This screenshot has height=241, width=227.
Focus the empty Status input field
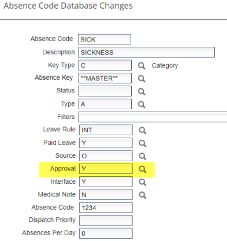click(105, 91)
